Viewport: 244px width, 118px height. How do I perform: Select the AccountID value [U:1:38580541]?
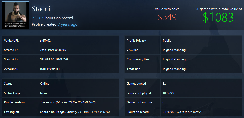pyautogui.click(x=50, y=69)
